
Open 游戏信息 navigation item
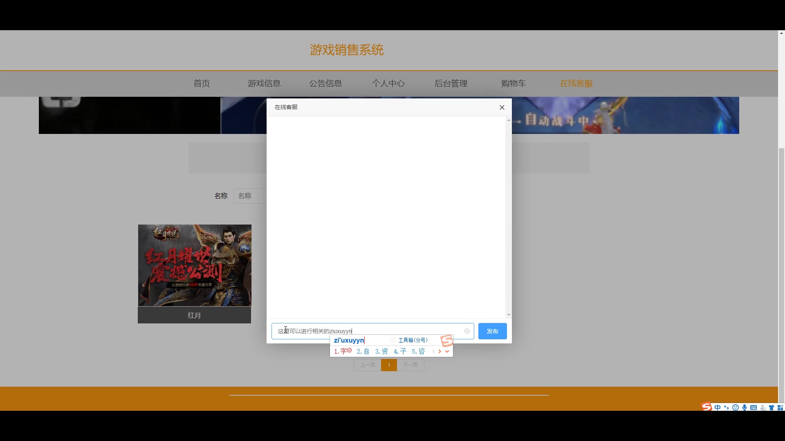coord(264,83)
